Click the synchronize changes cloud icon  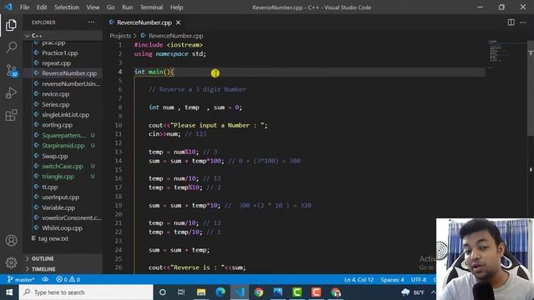[x=45, y=279]
